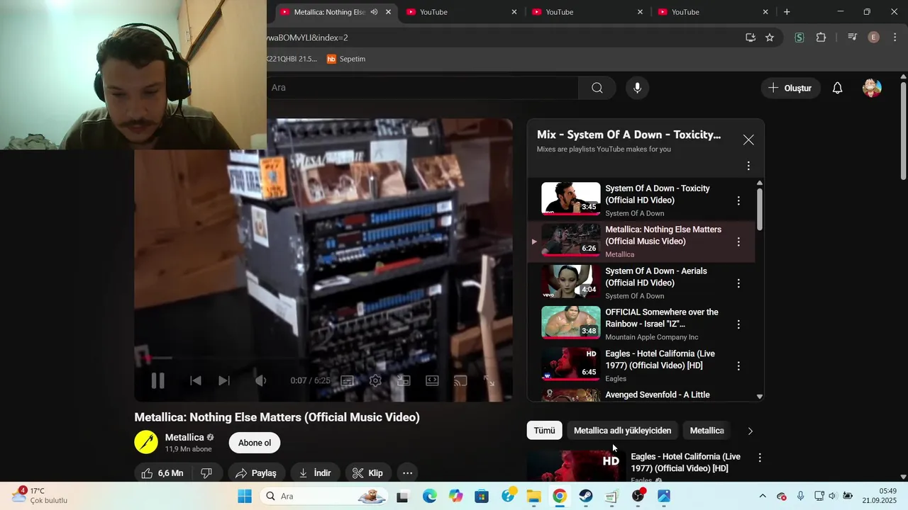Image resolution: width=908 pixels, height=510 pixels.
Task: Open the Metallica channel avatar
Action: coord(146,442)
